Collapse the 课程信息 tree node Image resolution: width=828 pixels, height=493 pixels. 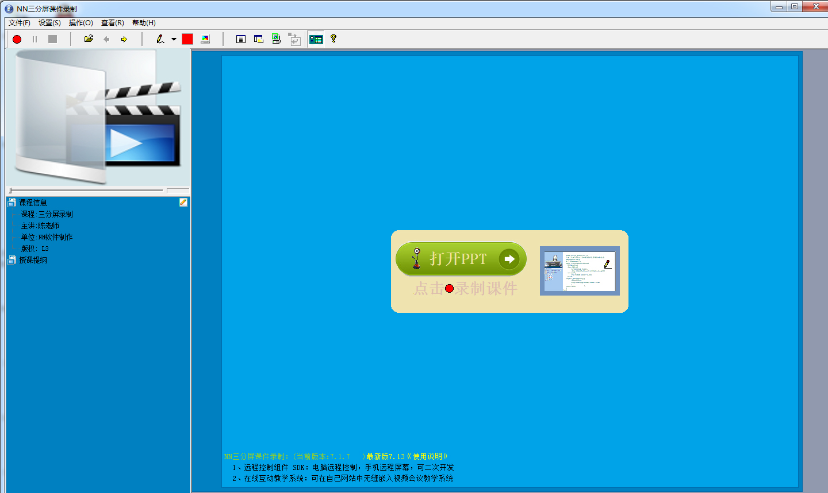[x=11, y=203]
